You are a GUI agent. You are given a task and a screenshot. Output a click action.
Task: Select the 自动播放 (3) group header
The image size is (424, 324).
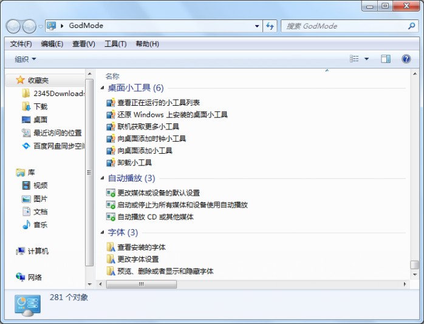coord(131,178)
